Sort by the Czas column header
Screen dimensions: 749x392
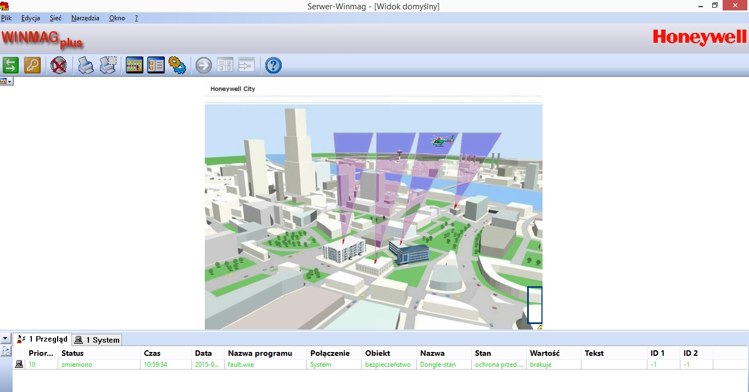pos(166,353)
